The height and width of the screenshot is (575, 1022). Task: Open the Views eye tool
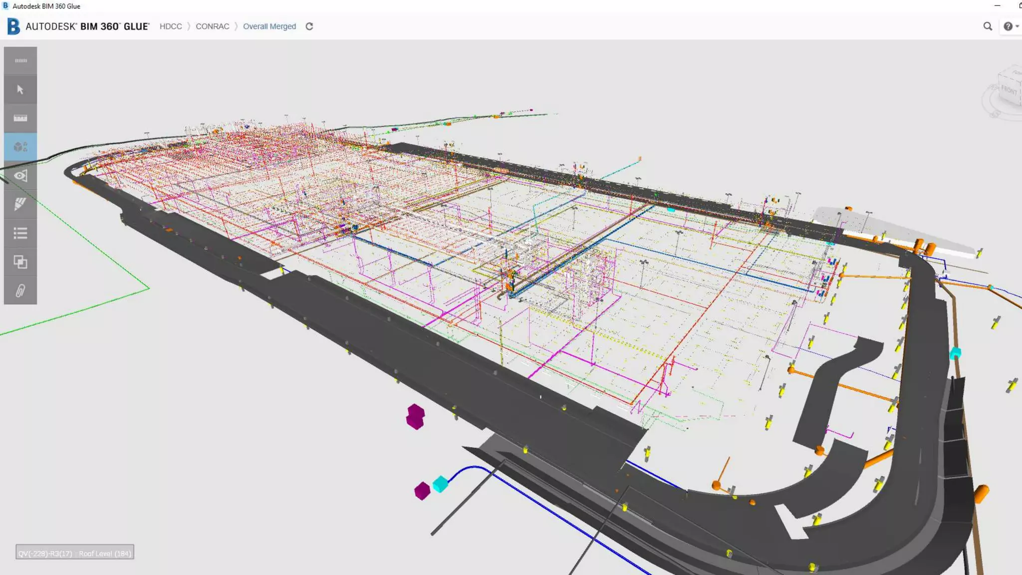tap(20, 176)
